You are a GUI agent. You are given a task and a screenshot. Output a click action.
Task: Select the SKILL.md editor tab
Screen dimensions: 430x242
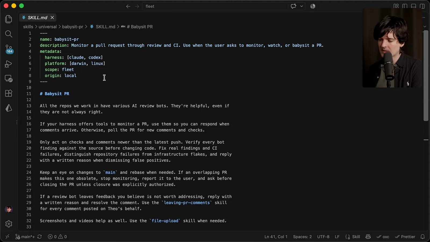38,17
